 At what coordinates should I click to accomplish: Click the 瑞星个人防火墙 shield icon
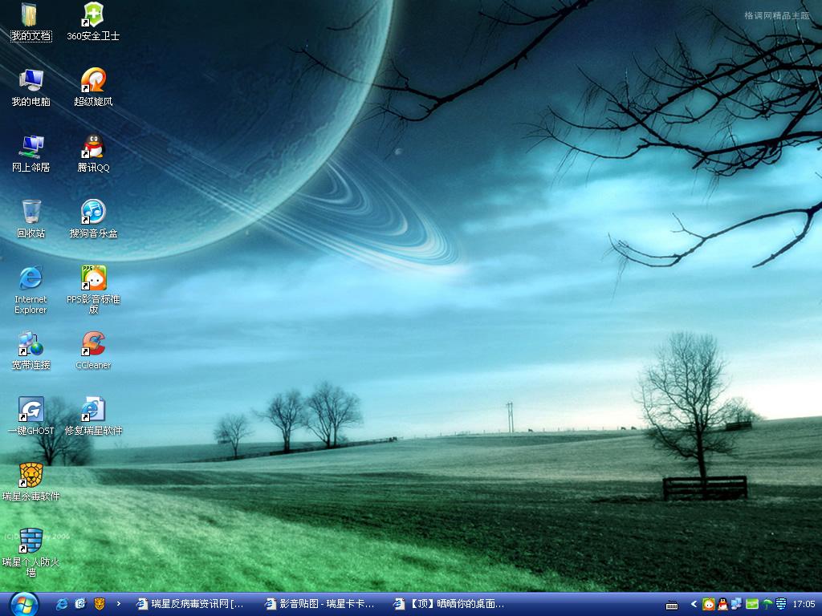coord(31,541)
